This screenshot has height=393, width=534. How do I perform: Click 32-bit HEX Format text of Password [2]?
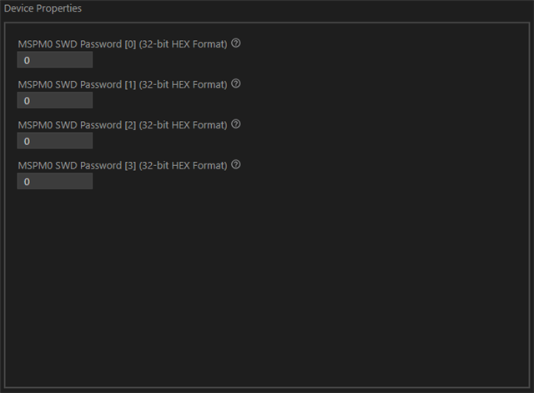point(184,125)
